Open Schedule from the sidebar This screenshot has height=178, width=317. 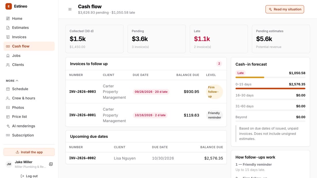[x=29, y=89]
